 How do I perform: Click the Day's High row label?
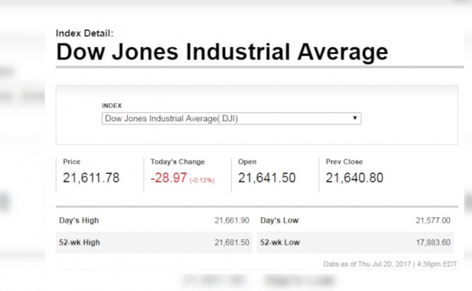click(81, 220)
